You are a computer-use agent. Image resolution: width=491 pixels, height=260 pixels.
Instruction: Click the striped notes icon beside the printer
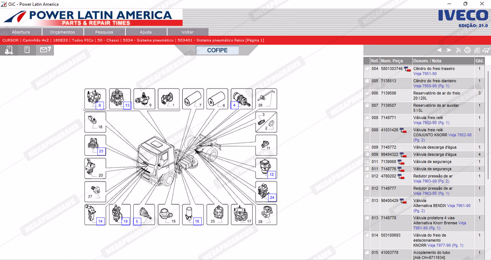[477, 50]
